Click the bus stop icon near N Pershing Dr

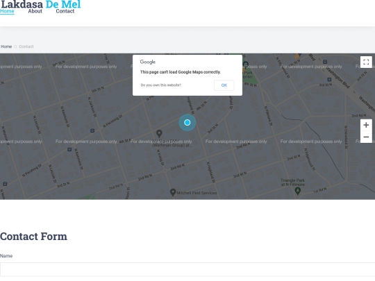click(92, 130)
